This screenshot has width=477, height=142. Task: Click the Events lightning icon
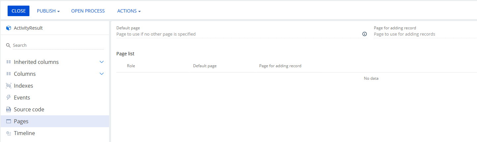coord(9,98)
